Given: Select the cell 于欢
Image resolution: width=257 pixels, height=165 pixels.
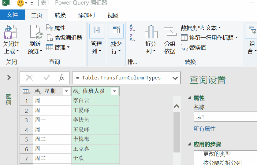Looking at the screenshot, I should click(95, 159).
